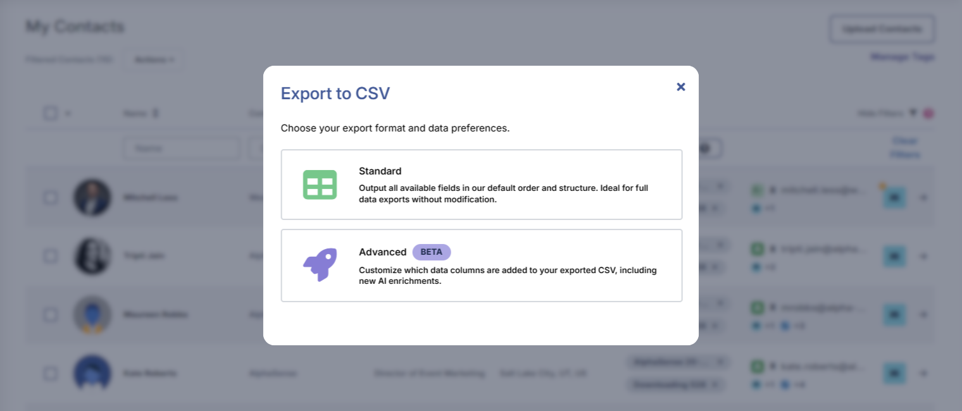The width and height of the screenshot is (962, 411).
Task: Check the checkbox on Kate Roberts row
Action: [x=51, y=373]
